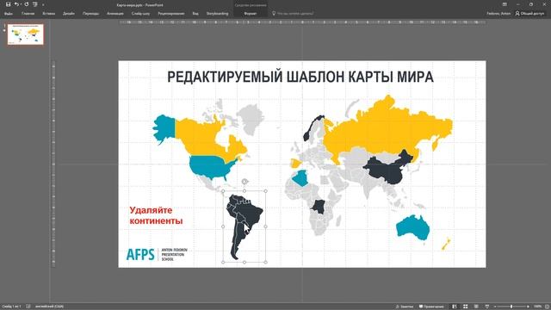The image size is (551, 310).
Task: Click the language indicator in the status bar
Action: click(x=49, y=307)
